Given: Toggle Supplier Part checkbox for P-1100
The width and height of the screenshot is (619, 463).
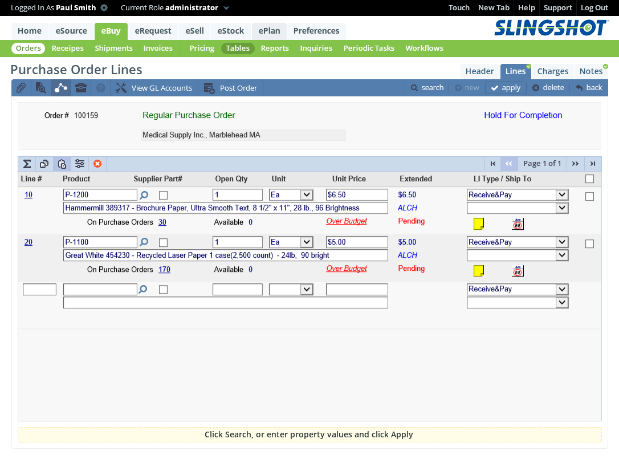Looking at the screenshot, I should 163,242.
